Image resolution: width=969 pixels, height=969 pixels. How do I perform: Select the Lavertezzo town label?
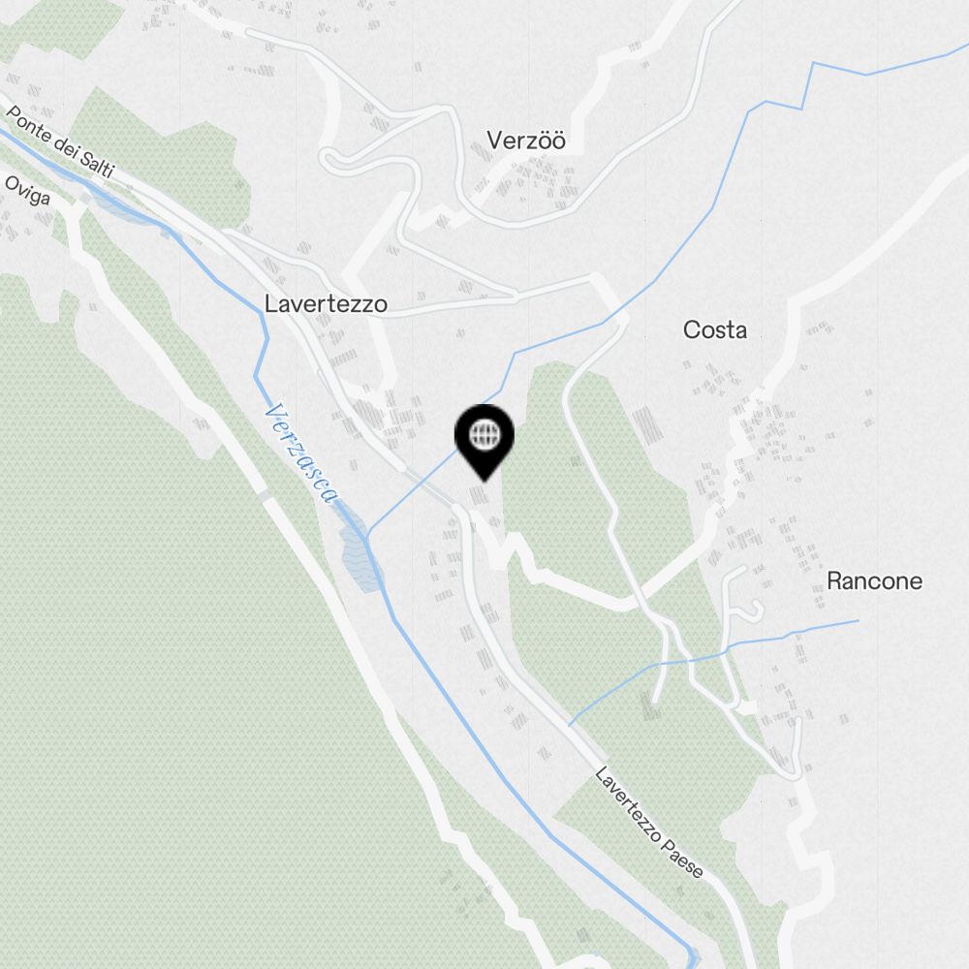326,304
